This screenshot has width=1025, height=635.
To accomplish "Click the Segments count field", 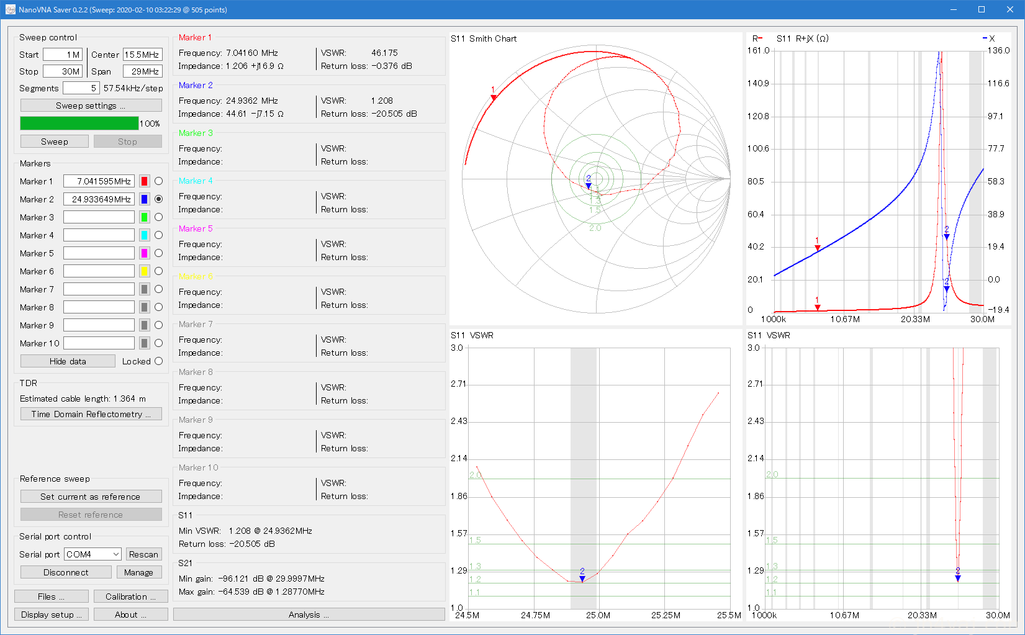I will pos(81,88).
